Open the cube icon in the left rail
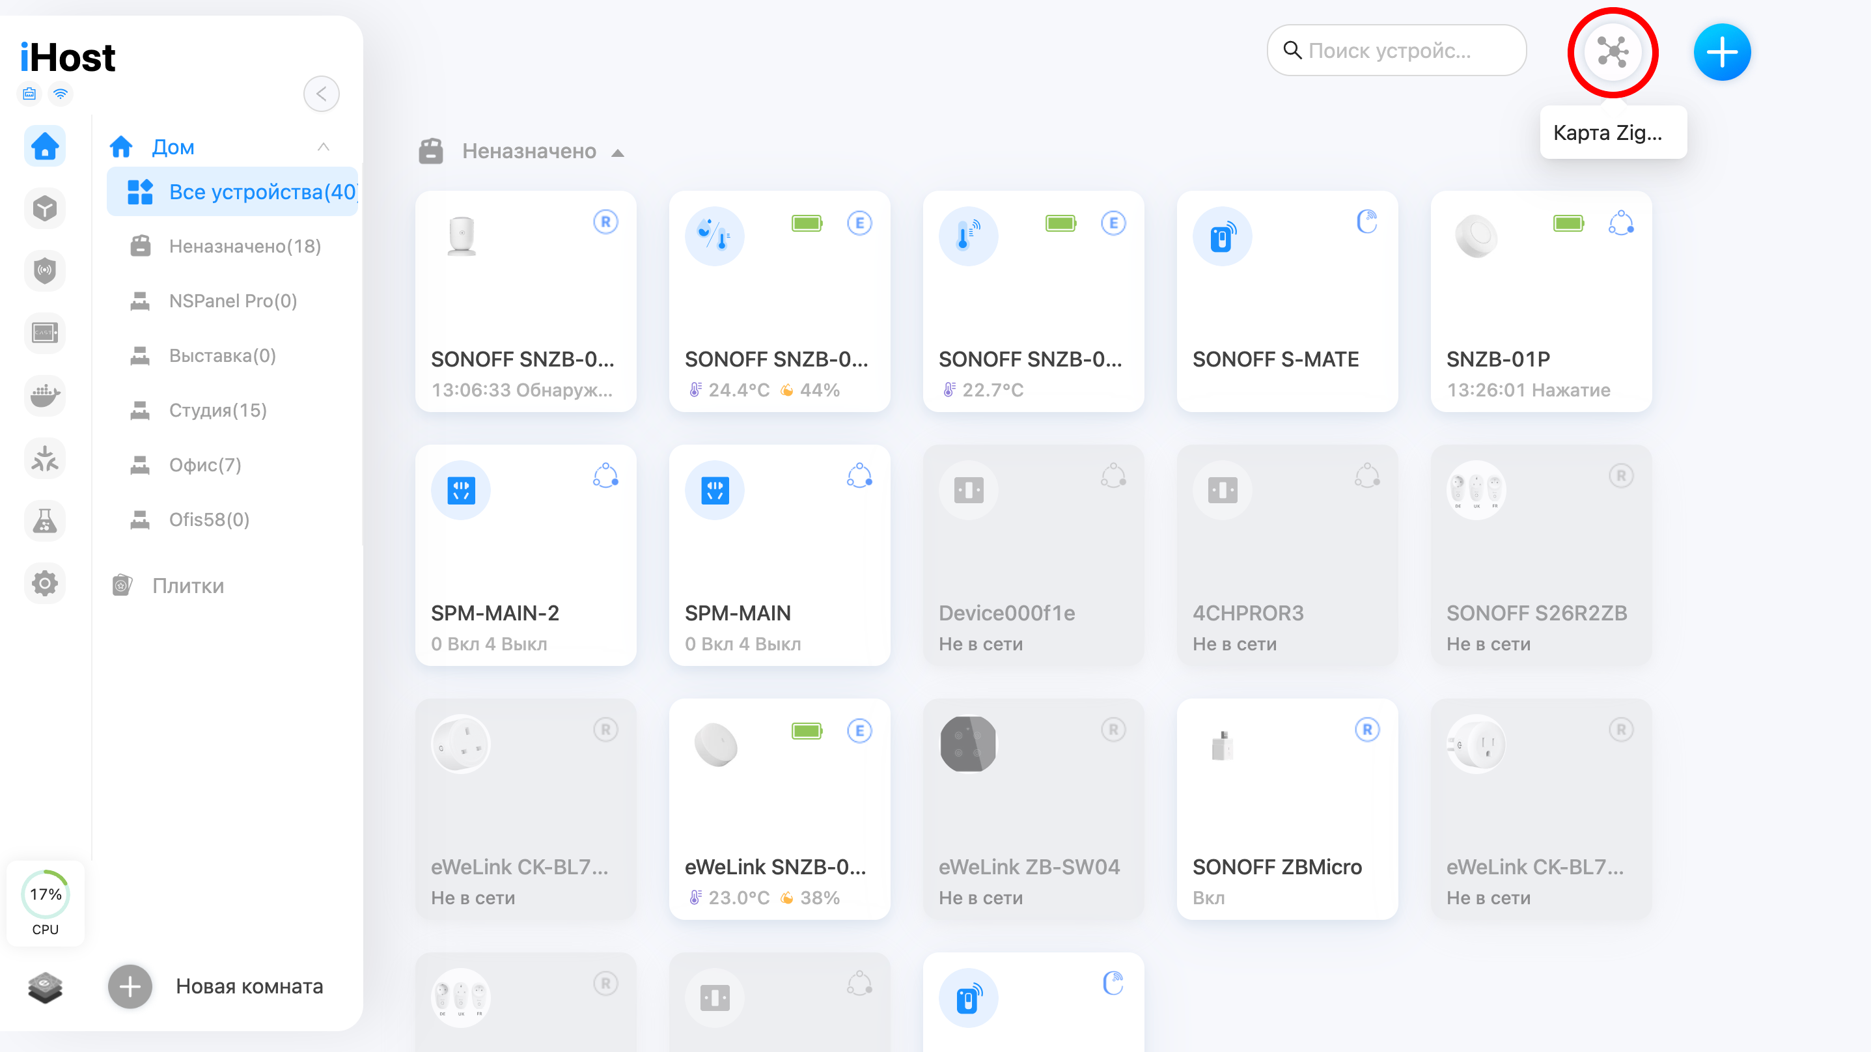 45,208
